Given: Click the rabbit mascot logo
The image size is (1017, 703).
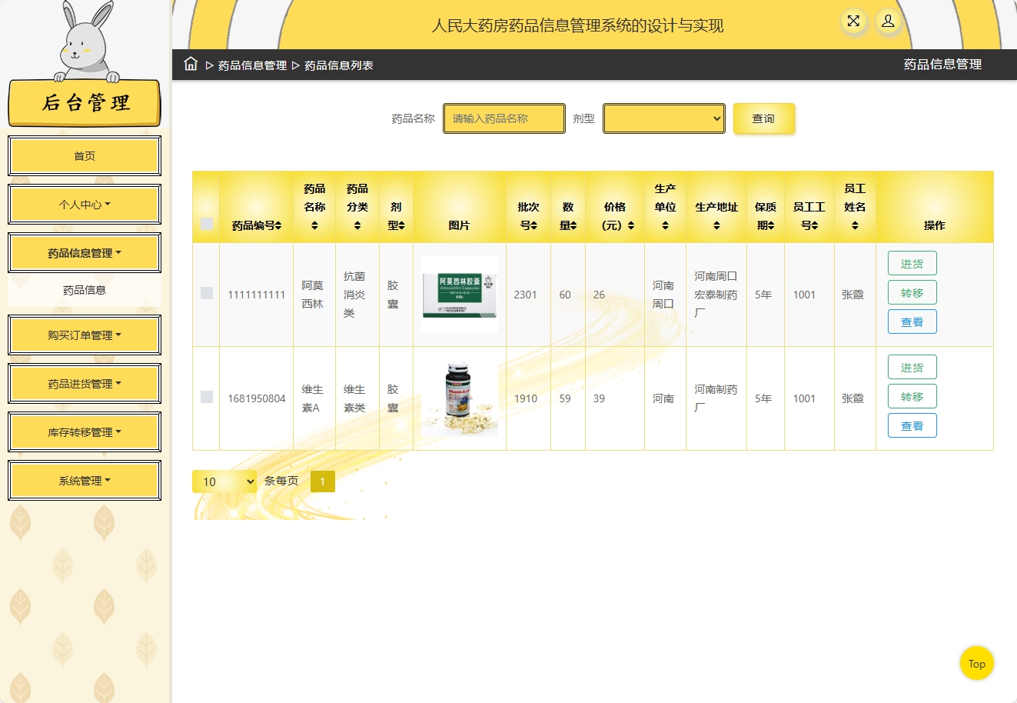Looking at the screenshot, I should coord(87,42).
